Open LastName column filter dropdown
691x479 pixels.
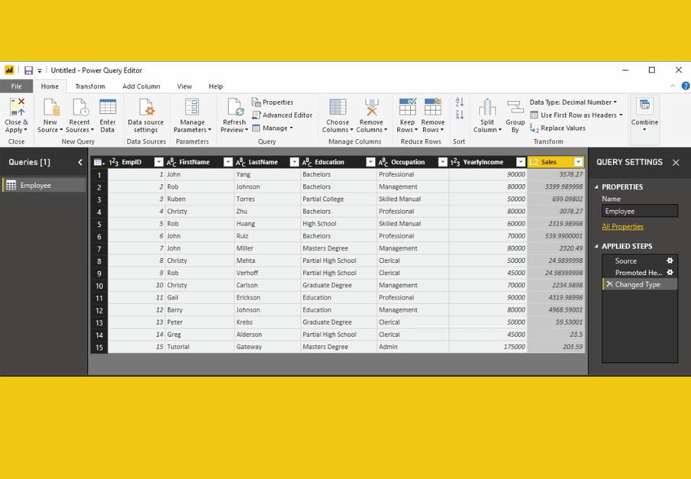tap(294, 162)
